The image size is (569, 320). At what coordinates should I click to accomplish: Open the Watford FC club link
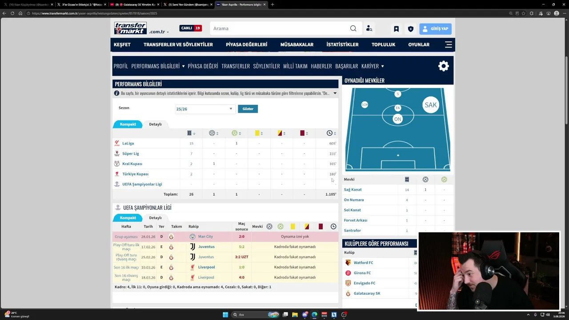(x=363, y=263)
